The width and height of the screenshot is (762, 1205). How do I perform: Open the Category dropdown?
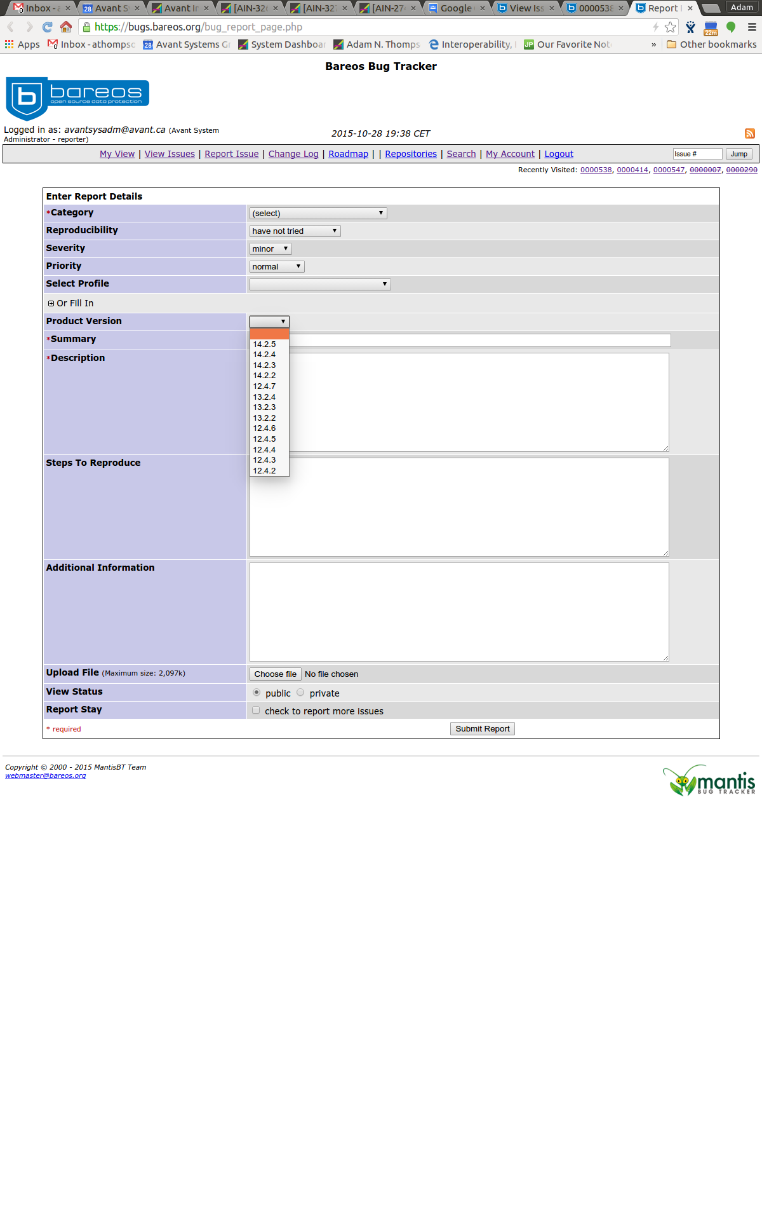coord(318,214)
